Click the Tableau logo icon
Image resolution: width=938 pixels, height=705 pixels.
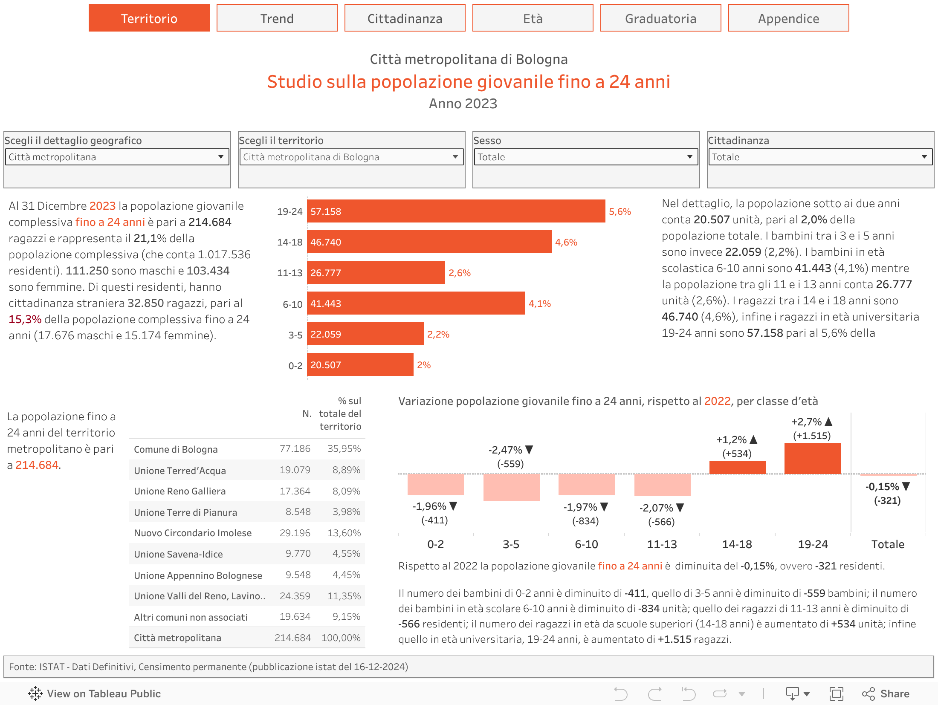(35, 694)
